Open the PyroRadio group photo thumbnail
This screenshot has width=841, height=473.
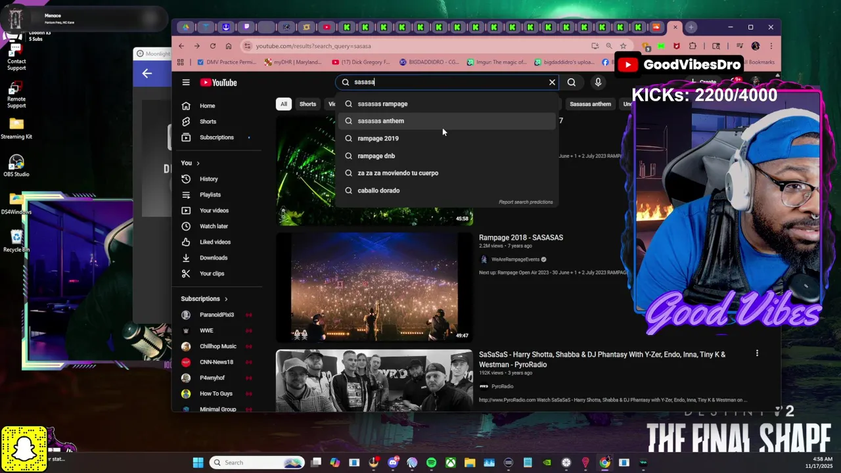[x=374, y=380]
